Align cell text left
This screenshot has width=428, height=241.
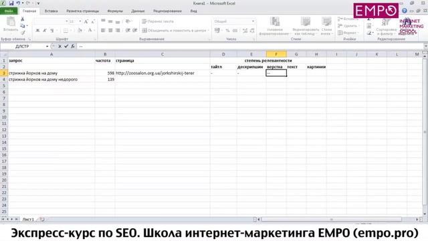103,30
